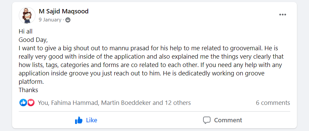The height and width of the screenshot is (131, 309).
Task: Click the 9 January post timestamp
Action: click(50, 20)
